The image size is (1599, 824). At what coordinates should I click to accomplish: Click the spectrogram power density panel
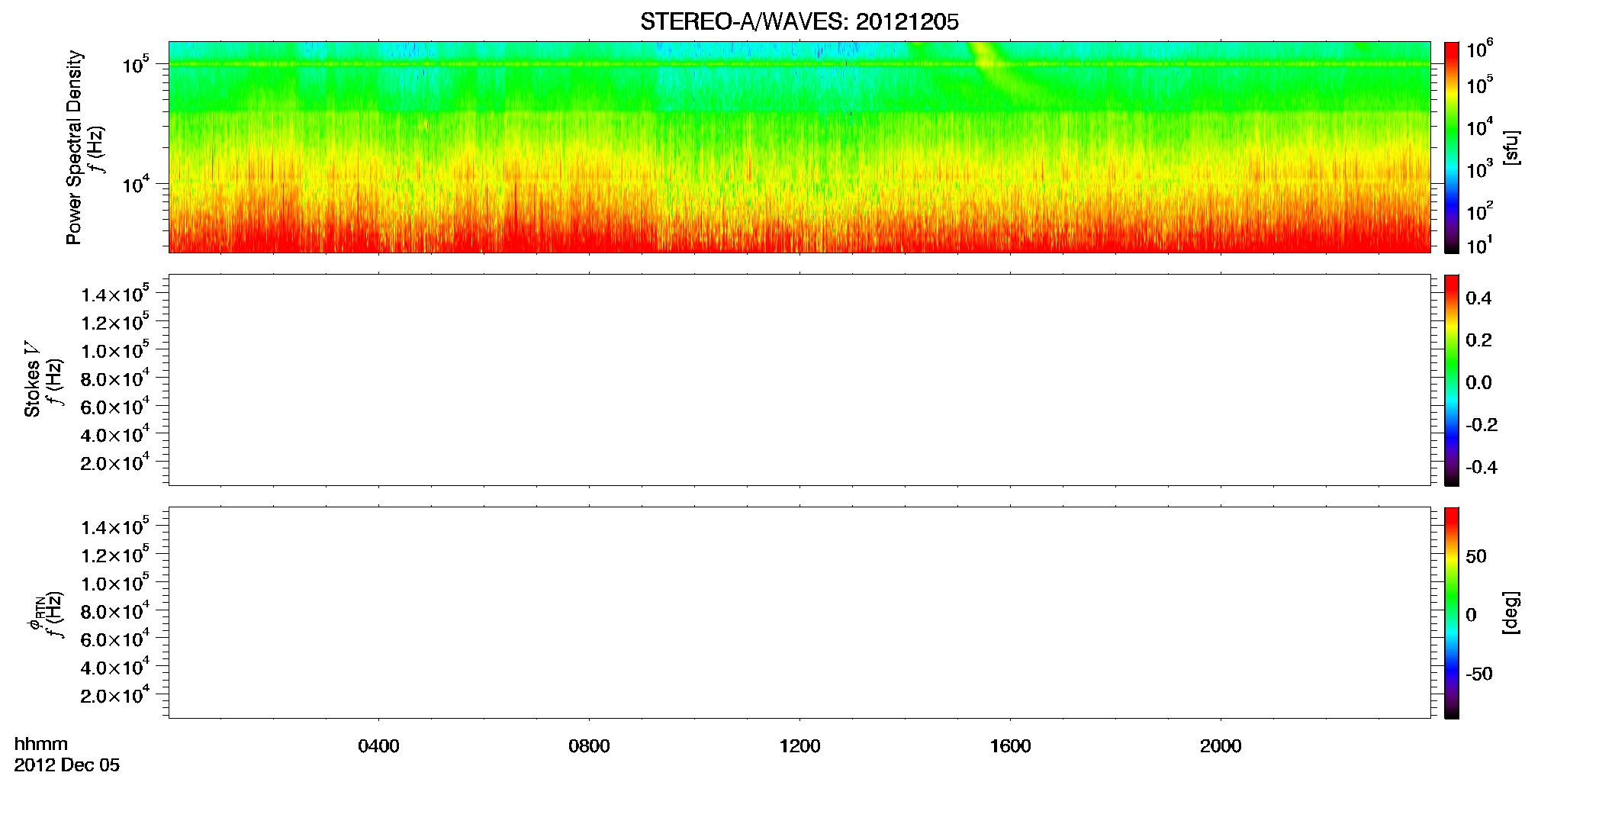(799, 147)
